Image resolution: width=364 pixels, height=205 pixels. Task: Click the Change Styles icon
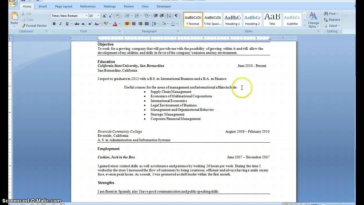313,16
